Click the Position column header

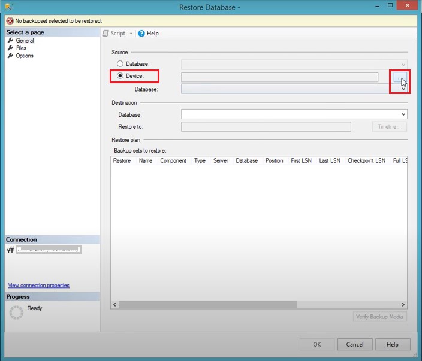(274, 161)
